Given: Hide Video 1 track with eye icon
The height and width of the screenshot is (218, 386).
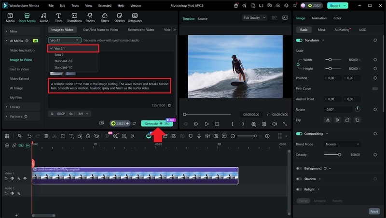Looking at the screenshot, I should tap(25, 178).
